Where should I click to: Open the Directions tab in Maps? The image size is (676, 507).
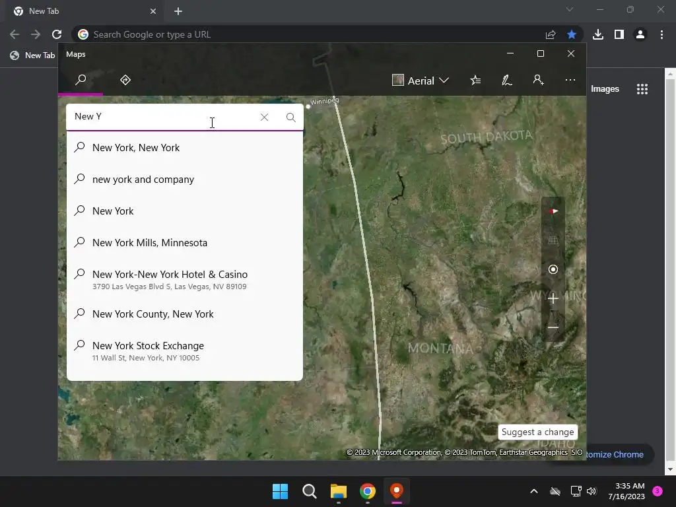tap(125, 80)
